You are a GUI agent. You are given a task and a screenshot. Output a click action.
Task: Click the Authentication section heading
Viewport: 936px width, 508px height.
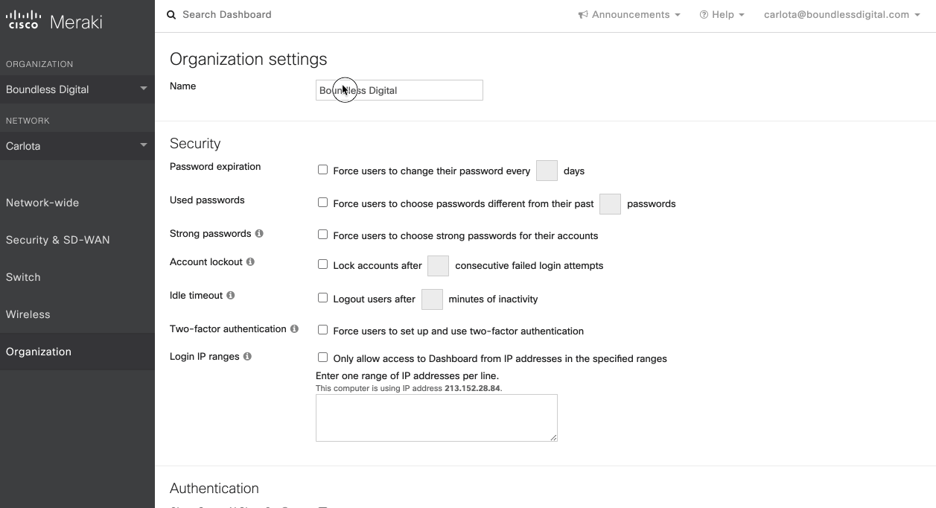pos(214,489)
